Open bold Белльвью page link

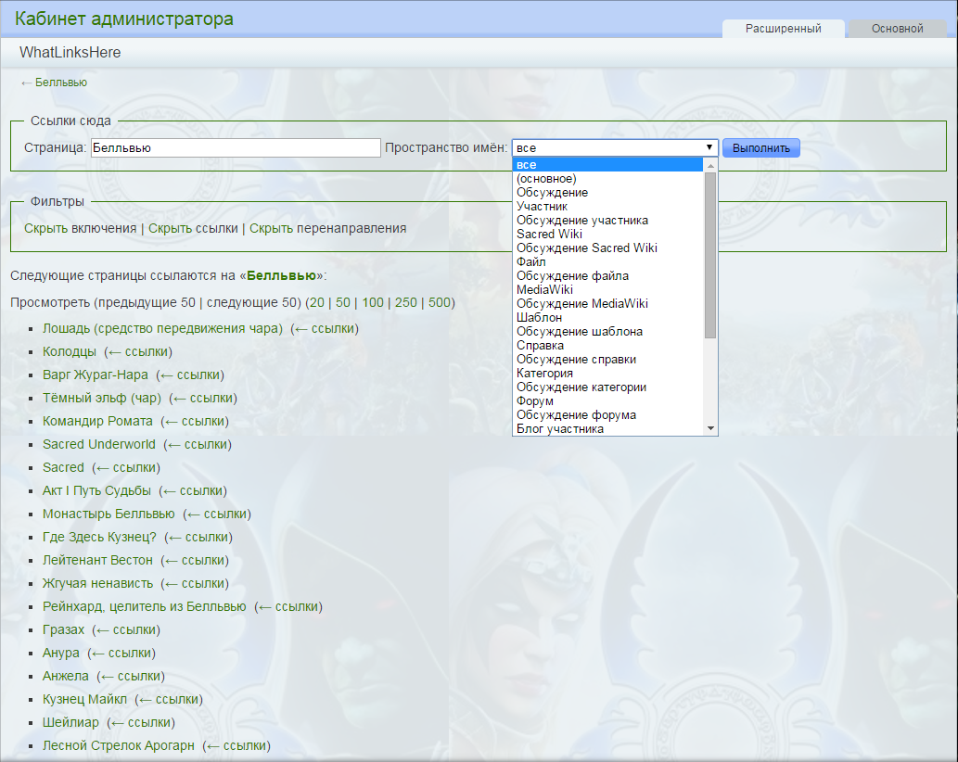281,276
